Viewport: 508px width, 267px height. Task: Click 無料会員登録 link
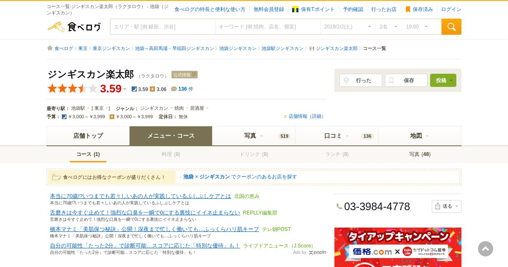tap(269, 9)
